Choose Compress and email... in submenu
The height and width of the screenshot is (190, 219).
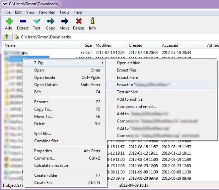pyautogui.click(x=161, y=107)
